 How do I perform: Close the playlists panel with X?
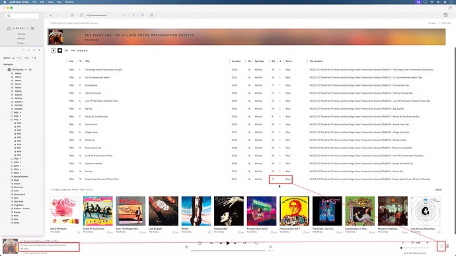[39, 50]
